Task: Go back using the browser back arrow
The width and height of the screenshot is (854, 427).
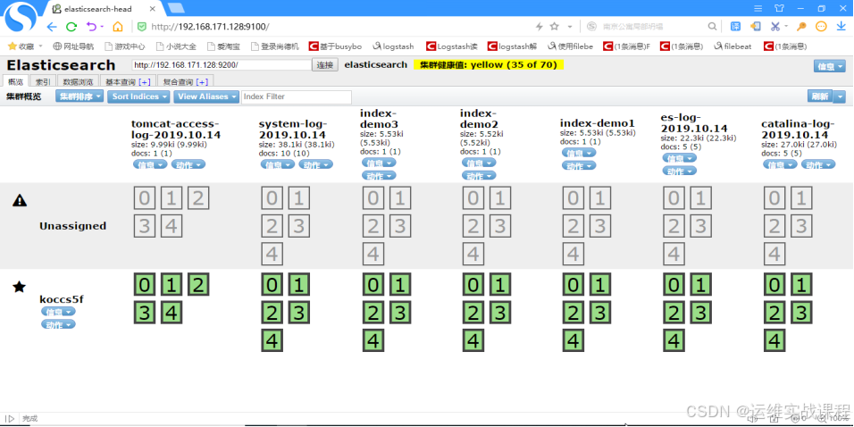Action: pyautogui.click(x=52, y=27)
